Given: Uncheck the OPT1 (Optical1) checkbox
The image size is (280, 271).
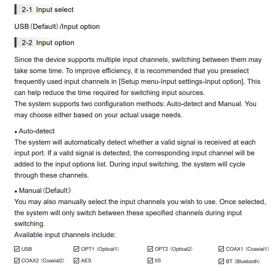Looking at the screenshot, I should 76,249.
